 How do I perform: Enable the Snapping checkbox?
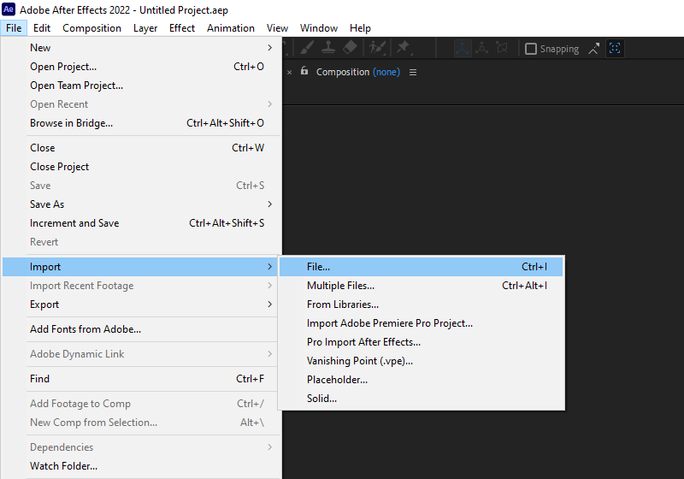(531, 49)
